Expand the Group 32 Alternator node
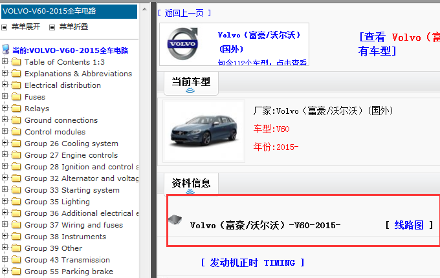 [x=5, y=177]
